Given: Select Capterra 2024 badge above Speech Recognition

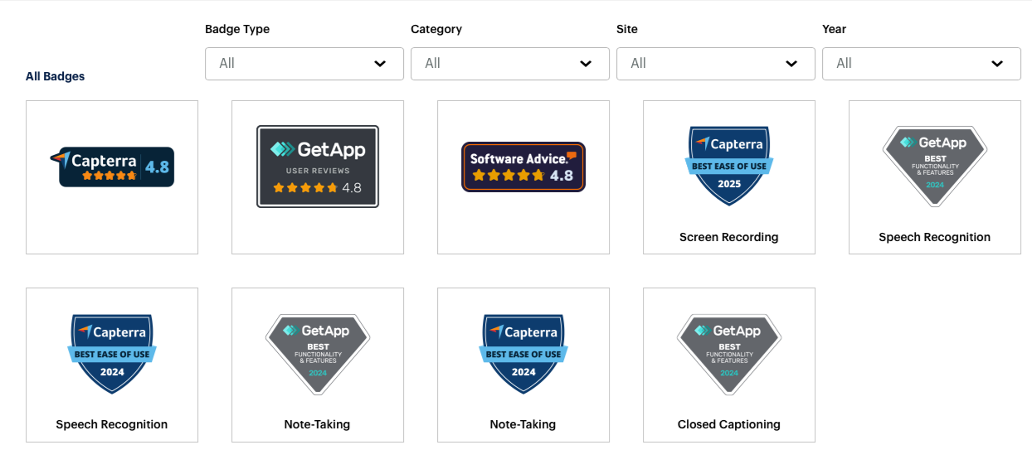Looking at the screenshot, I should (112, 354).
